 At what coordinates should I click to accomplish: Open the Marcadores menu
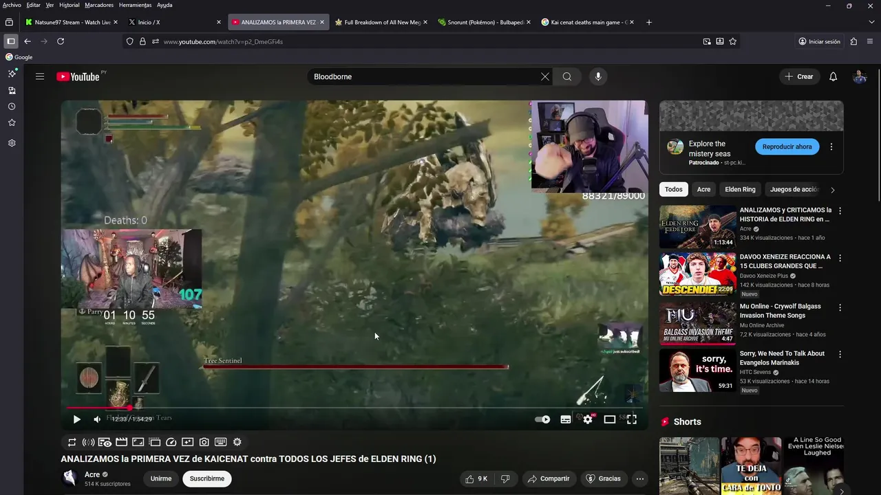point(99,5)
